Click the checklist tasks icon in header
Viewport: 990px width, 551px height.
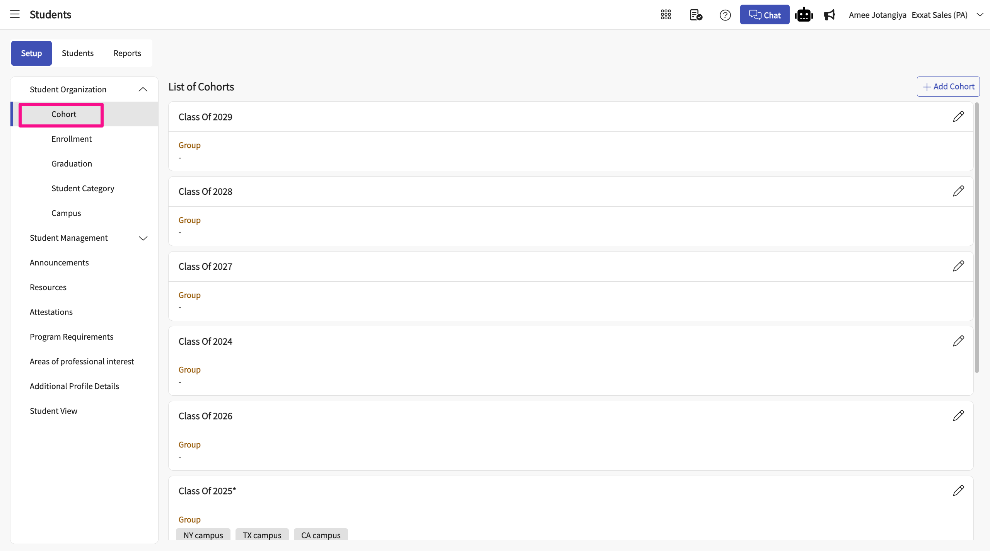(x=696, y=15)
